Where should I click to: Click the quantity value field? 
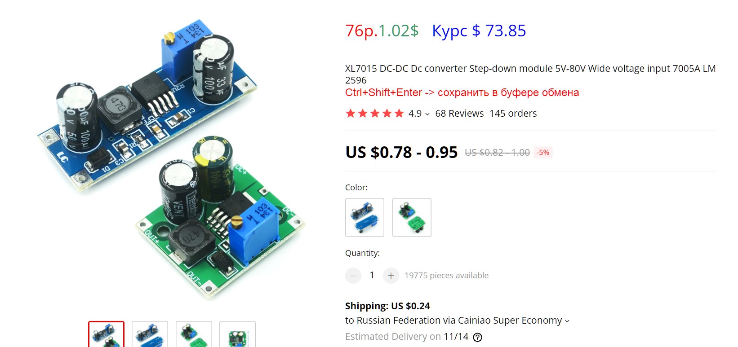[372, 275]
